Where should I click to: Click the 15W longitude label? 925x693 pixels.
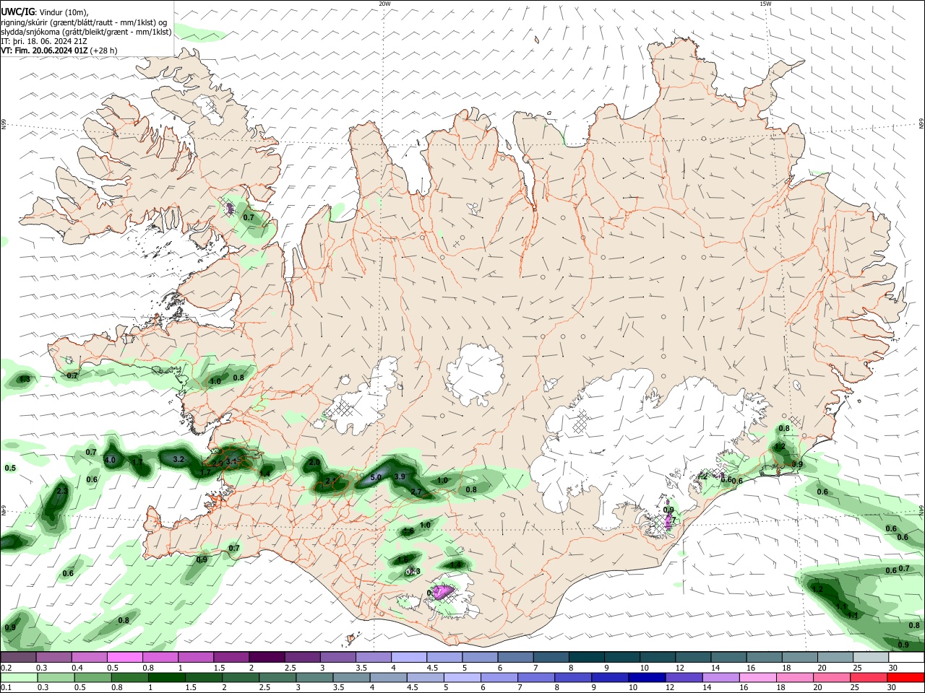coord(765,4)
